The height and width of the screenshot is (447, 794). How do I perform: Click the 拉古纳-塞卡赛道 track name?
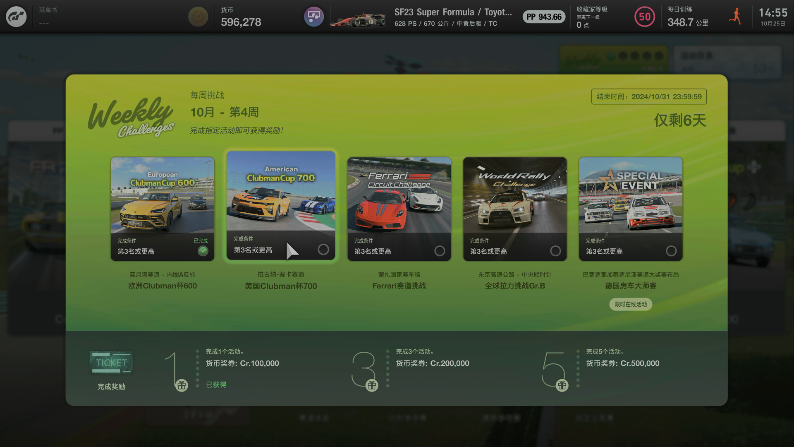coord(281,274)
